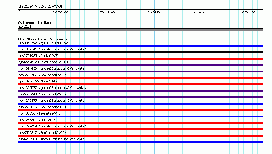
Task: Click the 20704600 ruler position label
Action: point(61,12)
